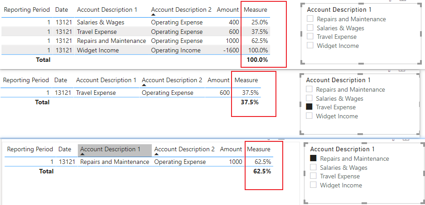Sort the top table by the Date header
This screenshot has height=205, width=425.
click(62, 10)
